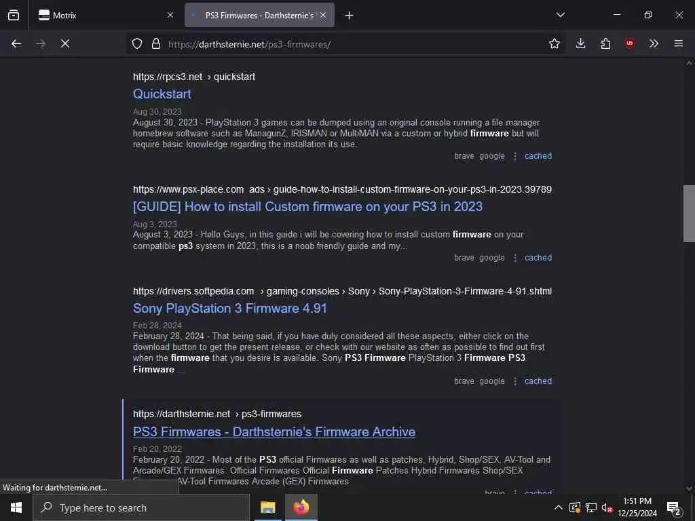Open the extensions puzzle icon
This screenshot has width=695, height=521.
(605, 43)
